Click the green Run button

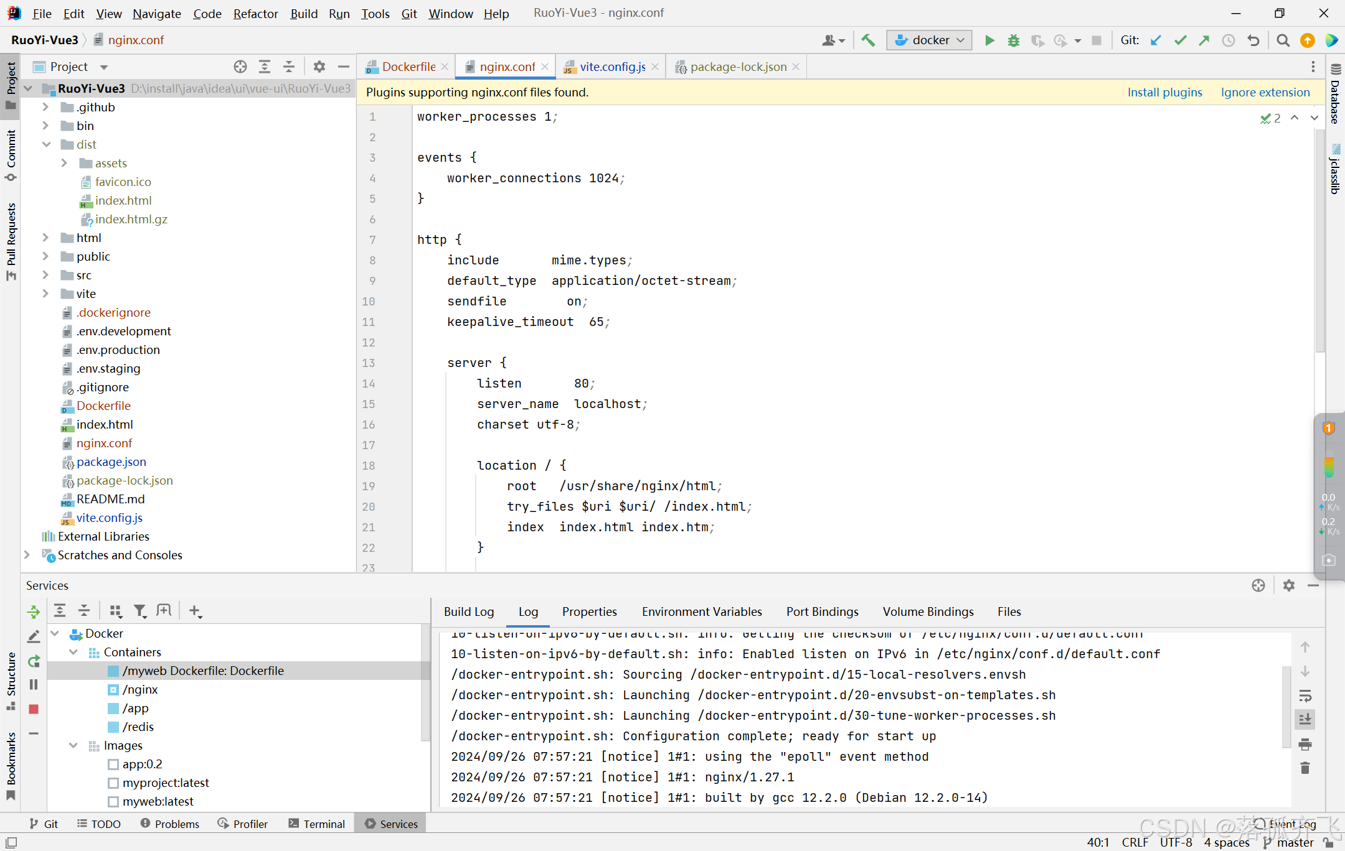pos(989,40)
